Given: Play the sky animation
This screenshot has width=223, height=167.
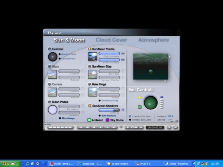Looking at the screenshot, I should (100, 127).
